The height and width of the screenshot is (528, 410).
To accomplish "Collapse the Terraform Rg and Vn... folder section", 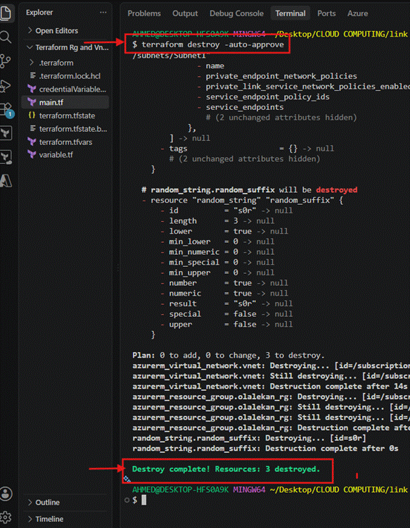I will click(68, 47).
